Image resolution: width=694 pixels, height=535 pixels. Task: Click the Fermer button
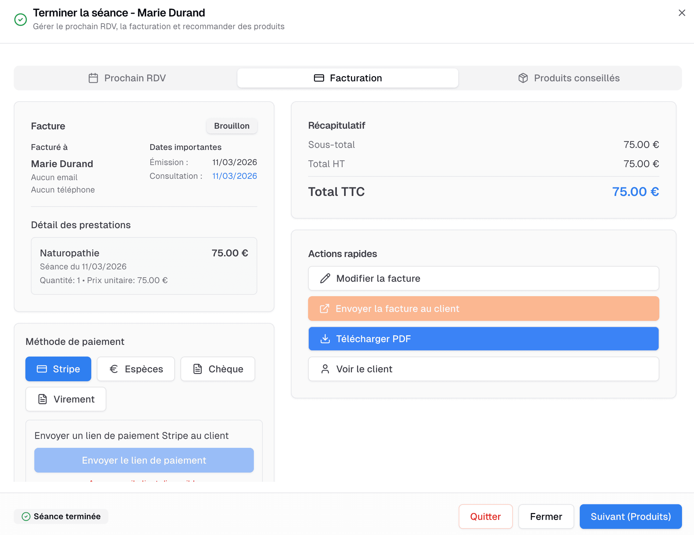point(546,516)
